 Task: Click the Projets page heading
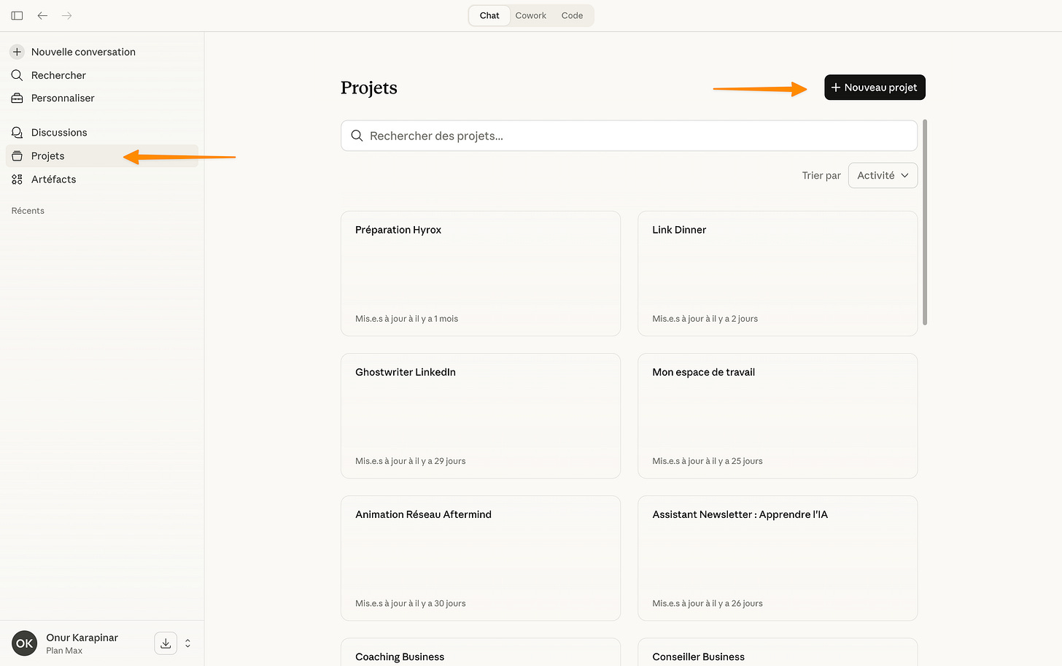[x=369, y=88]
